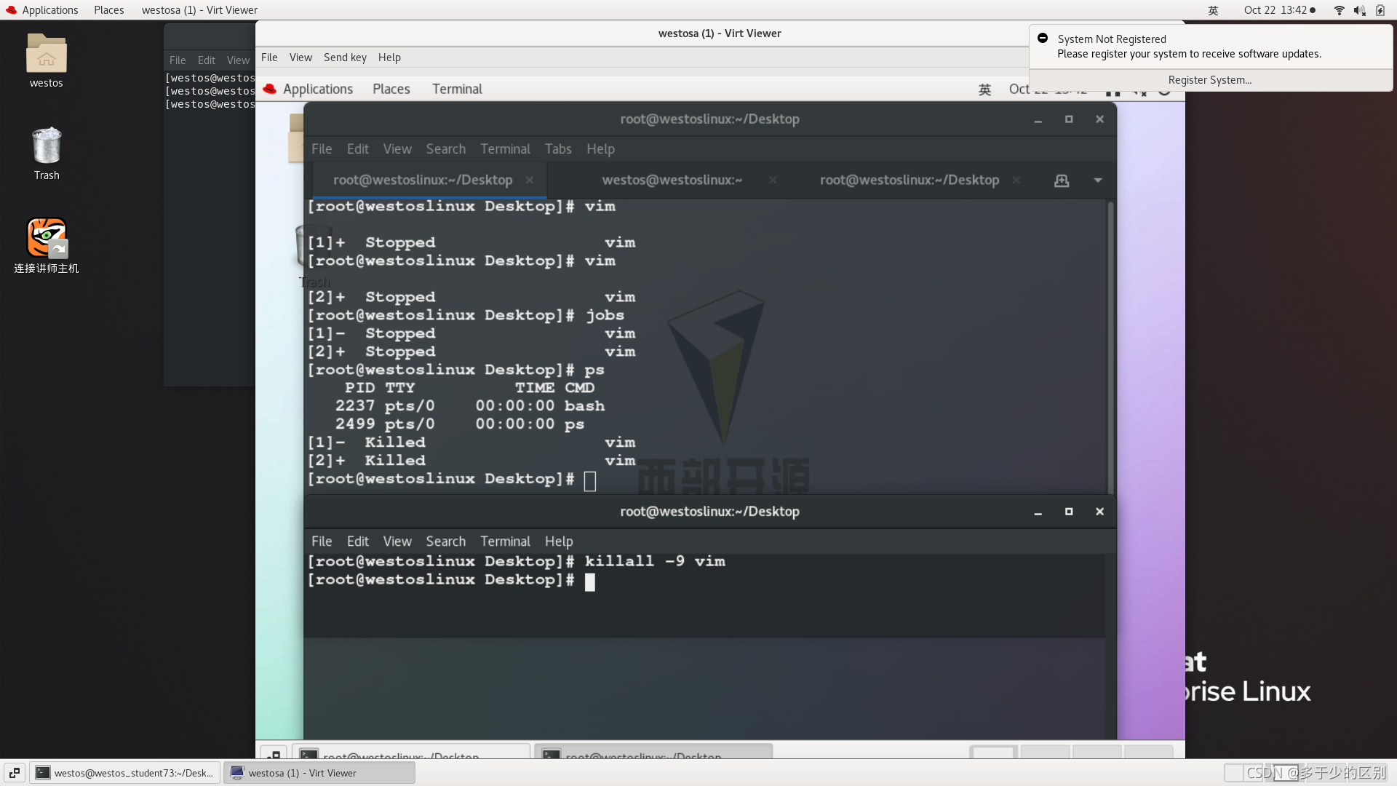
Task: Open the Virt Viewer View menu
Action: (x=301, y=57)
